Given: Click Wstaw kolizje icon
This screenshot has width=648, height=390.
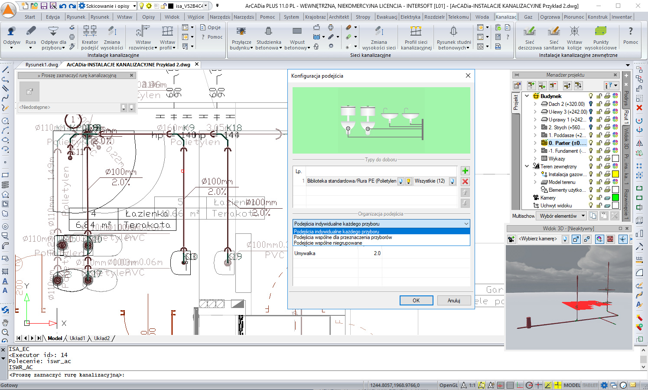Looking at the screenshot, I should point(574,32).
